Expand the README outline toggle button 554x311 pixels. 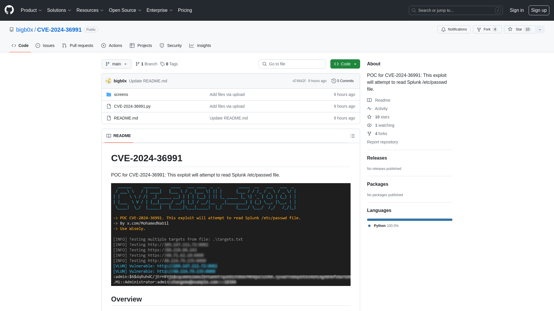click(x=352, y=136)
